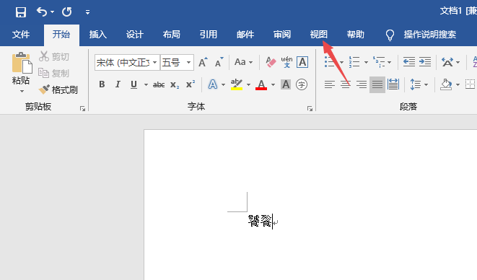Toggle Italic formatting
Screen dimensions: 477x280
coord(118,84)
